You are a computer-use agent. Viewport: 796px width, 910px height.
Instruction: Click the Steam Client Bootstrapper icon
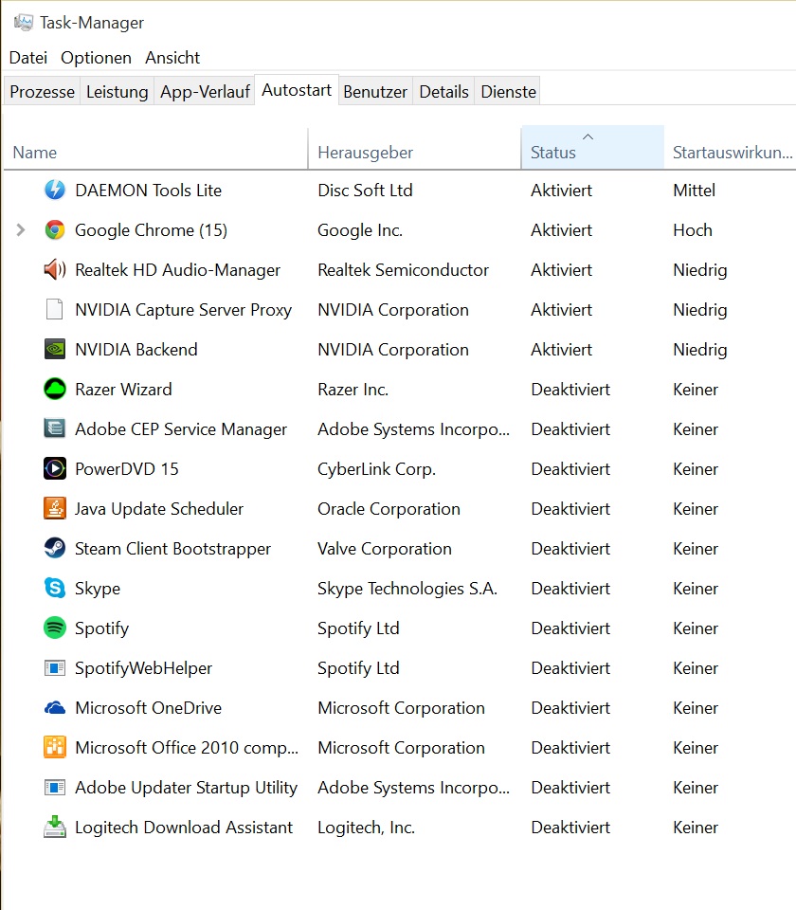point(55,548)
